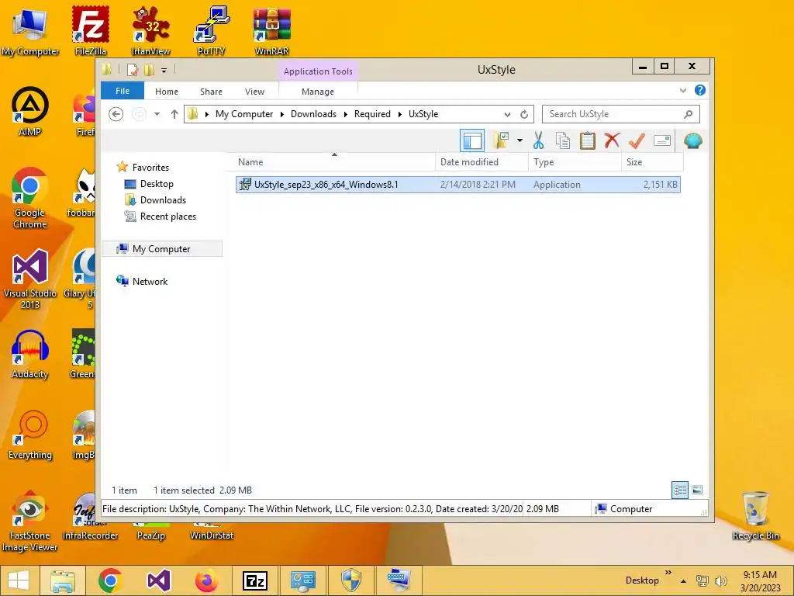Expand the arrow after Required in address bar
This screenshot has width=794, height=596.
point(399,115)
